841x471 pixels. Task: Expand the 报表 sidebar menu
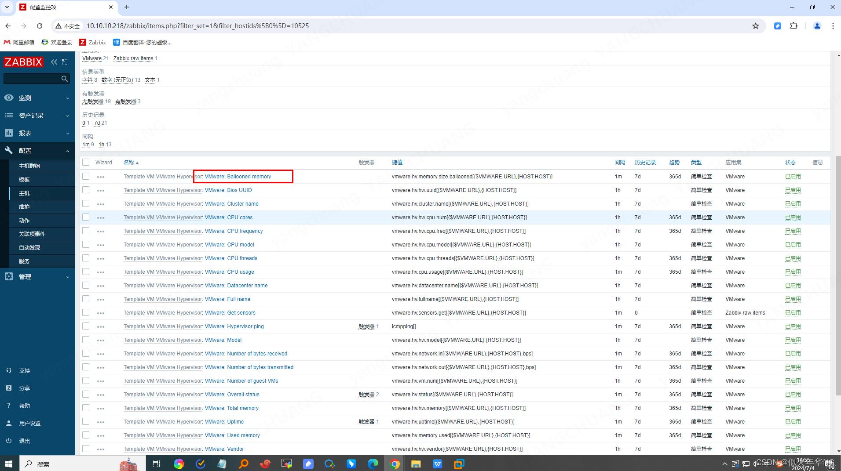(x=37, y=133)
